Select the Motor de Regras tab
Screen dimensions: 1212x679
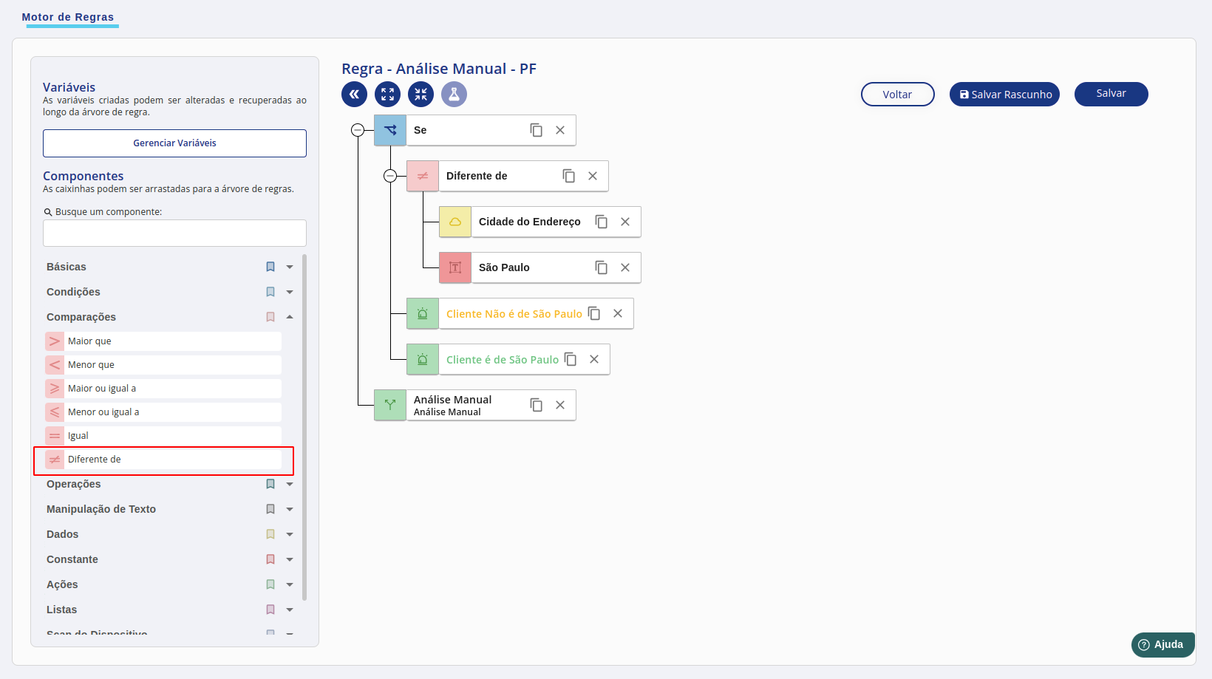coord(68,17)
